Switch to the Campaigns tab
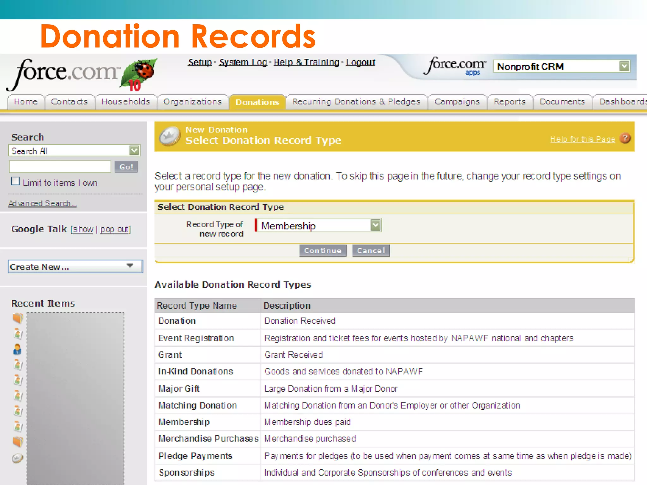This screenshot has height=485, width=647. 457,102
